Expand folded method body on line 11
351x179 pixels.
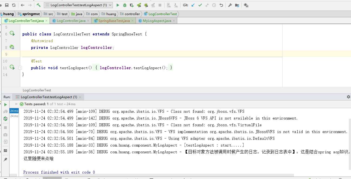click(x=20, y=68)
